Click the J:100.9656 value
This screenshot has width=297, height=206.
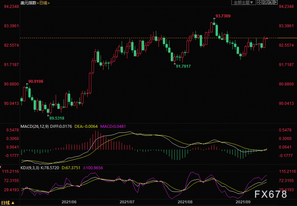click(93, 168)
